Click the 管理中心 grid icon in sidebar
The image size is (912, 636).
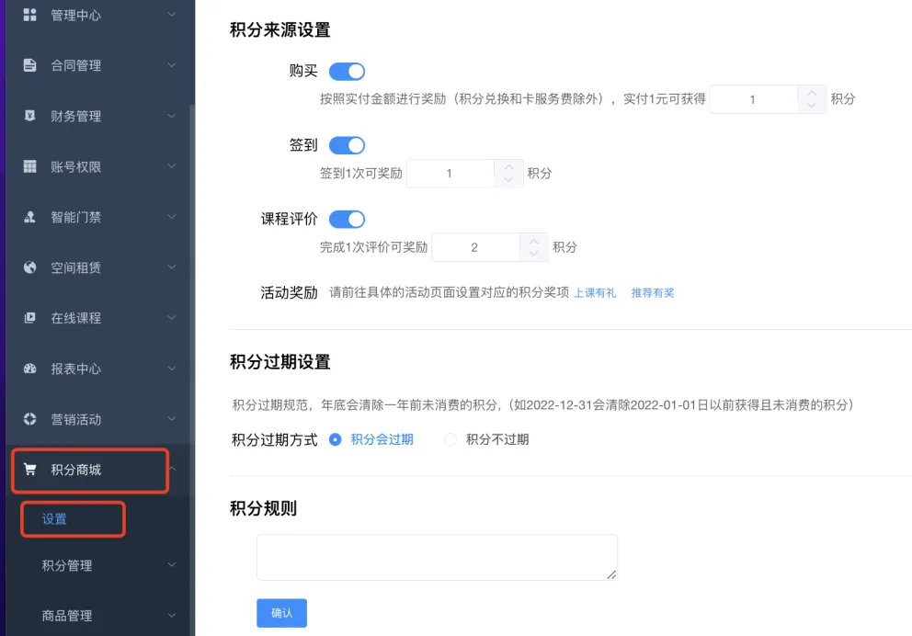pos(29,15)
